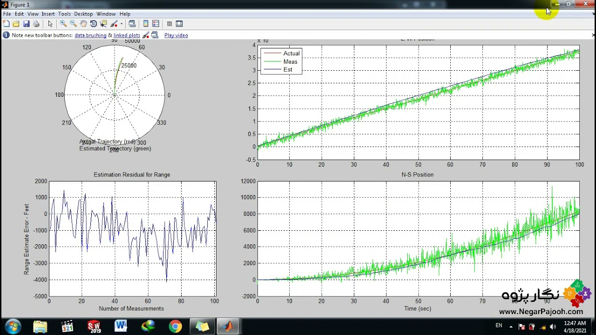The image size is (596, 335).
Task: Select the Edit Plot arrow tool
Action: click(x=50, y=24)
